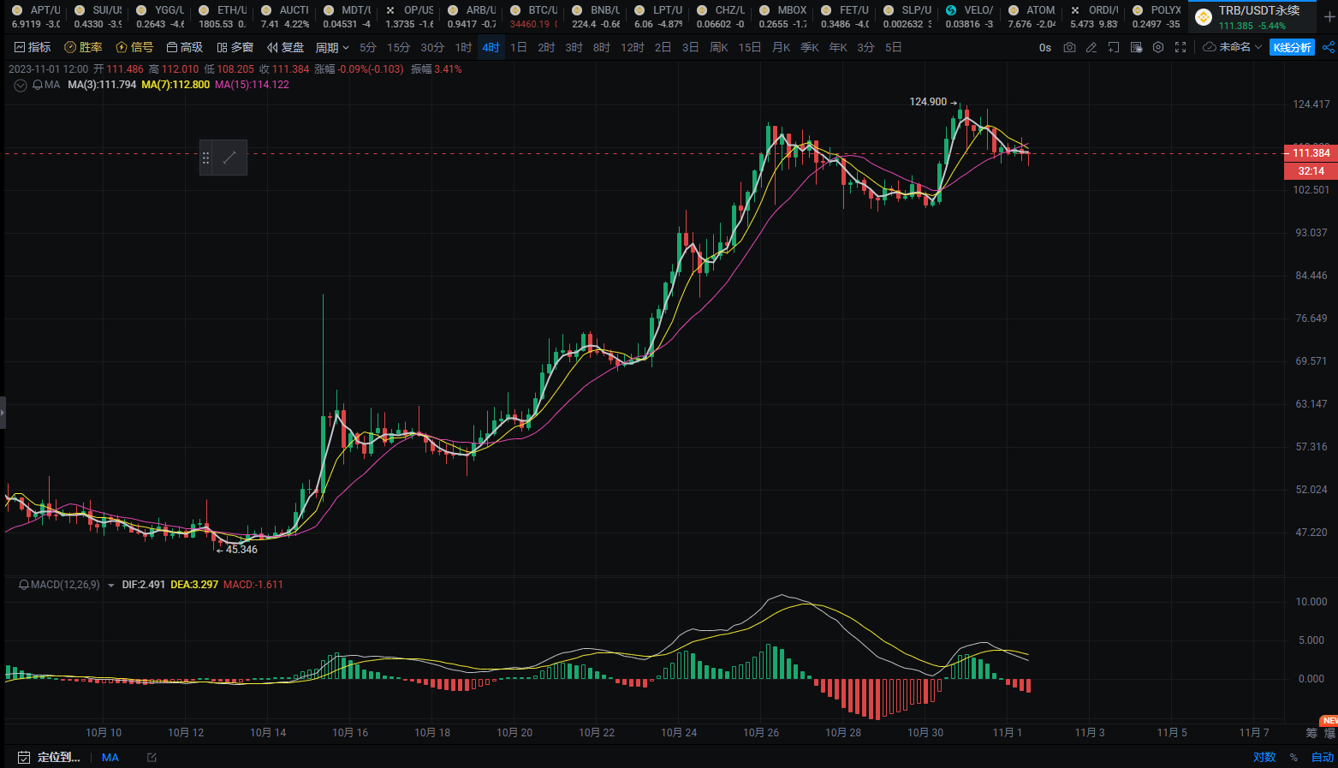
Task: Expand the MACD(12,26,9) settings arrow
Action: [x=111, y=586]
